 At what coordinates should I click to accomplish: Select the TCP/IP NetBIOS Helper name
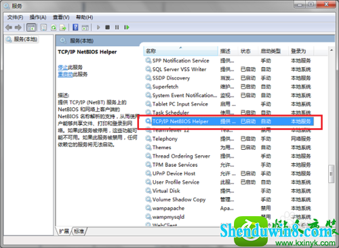[x=180, y=121]
